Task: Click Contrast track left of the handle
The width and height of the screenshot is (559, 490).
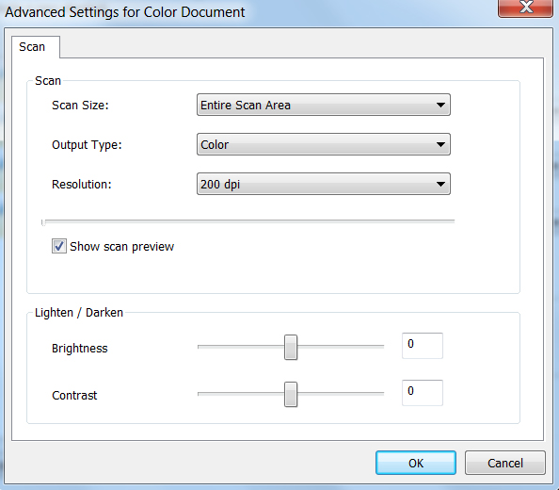Action: [241, 393]
